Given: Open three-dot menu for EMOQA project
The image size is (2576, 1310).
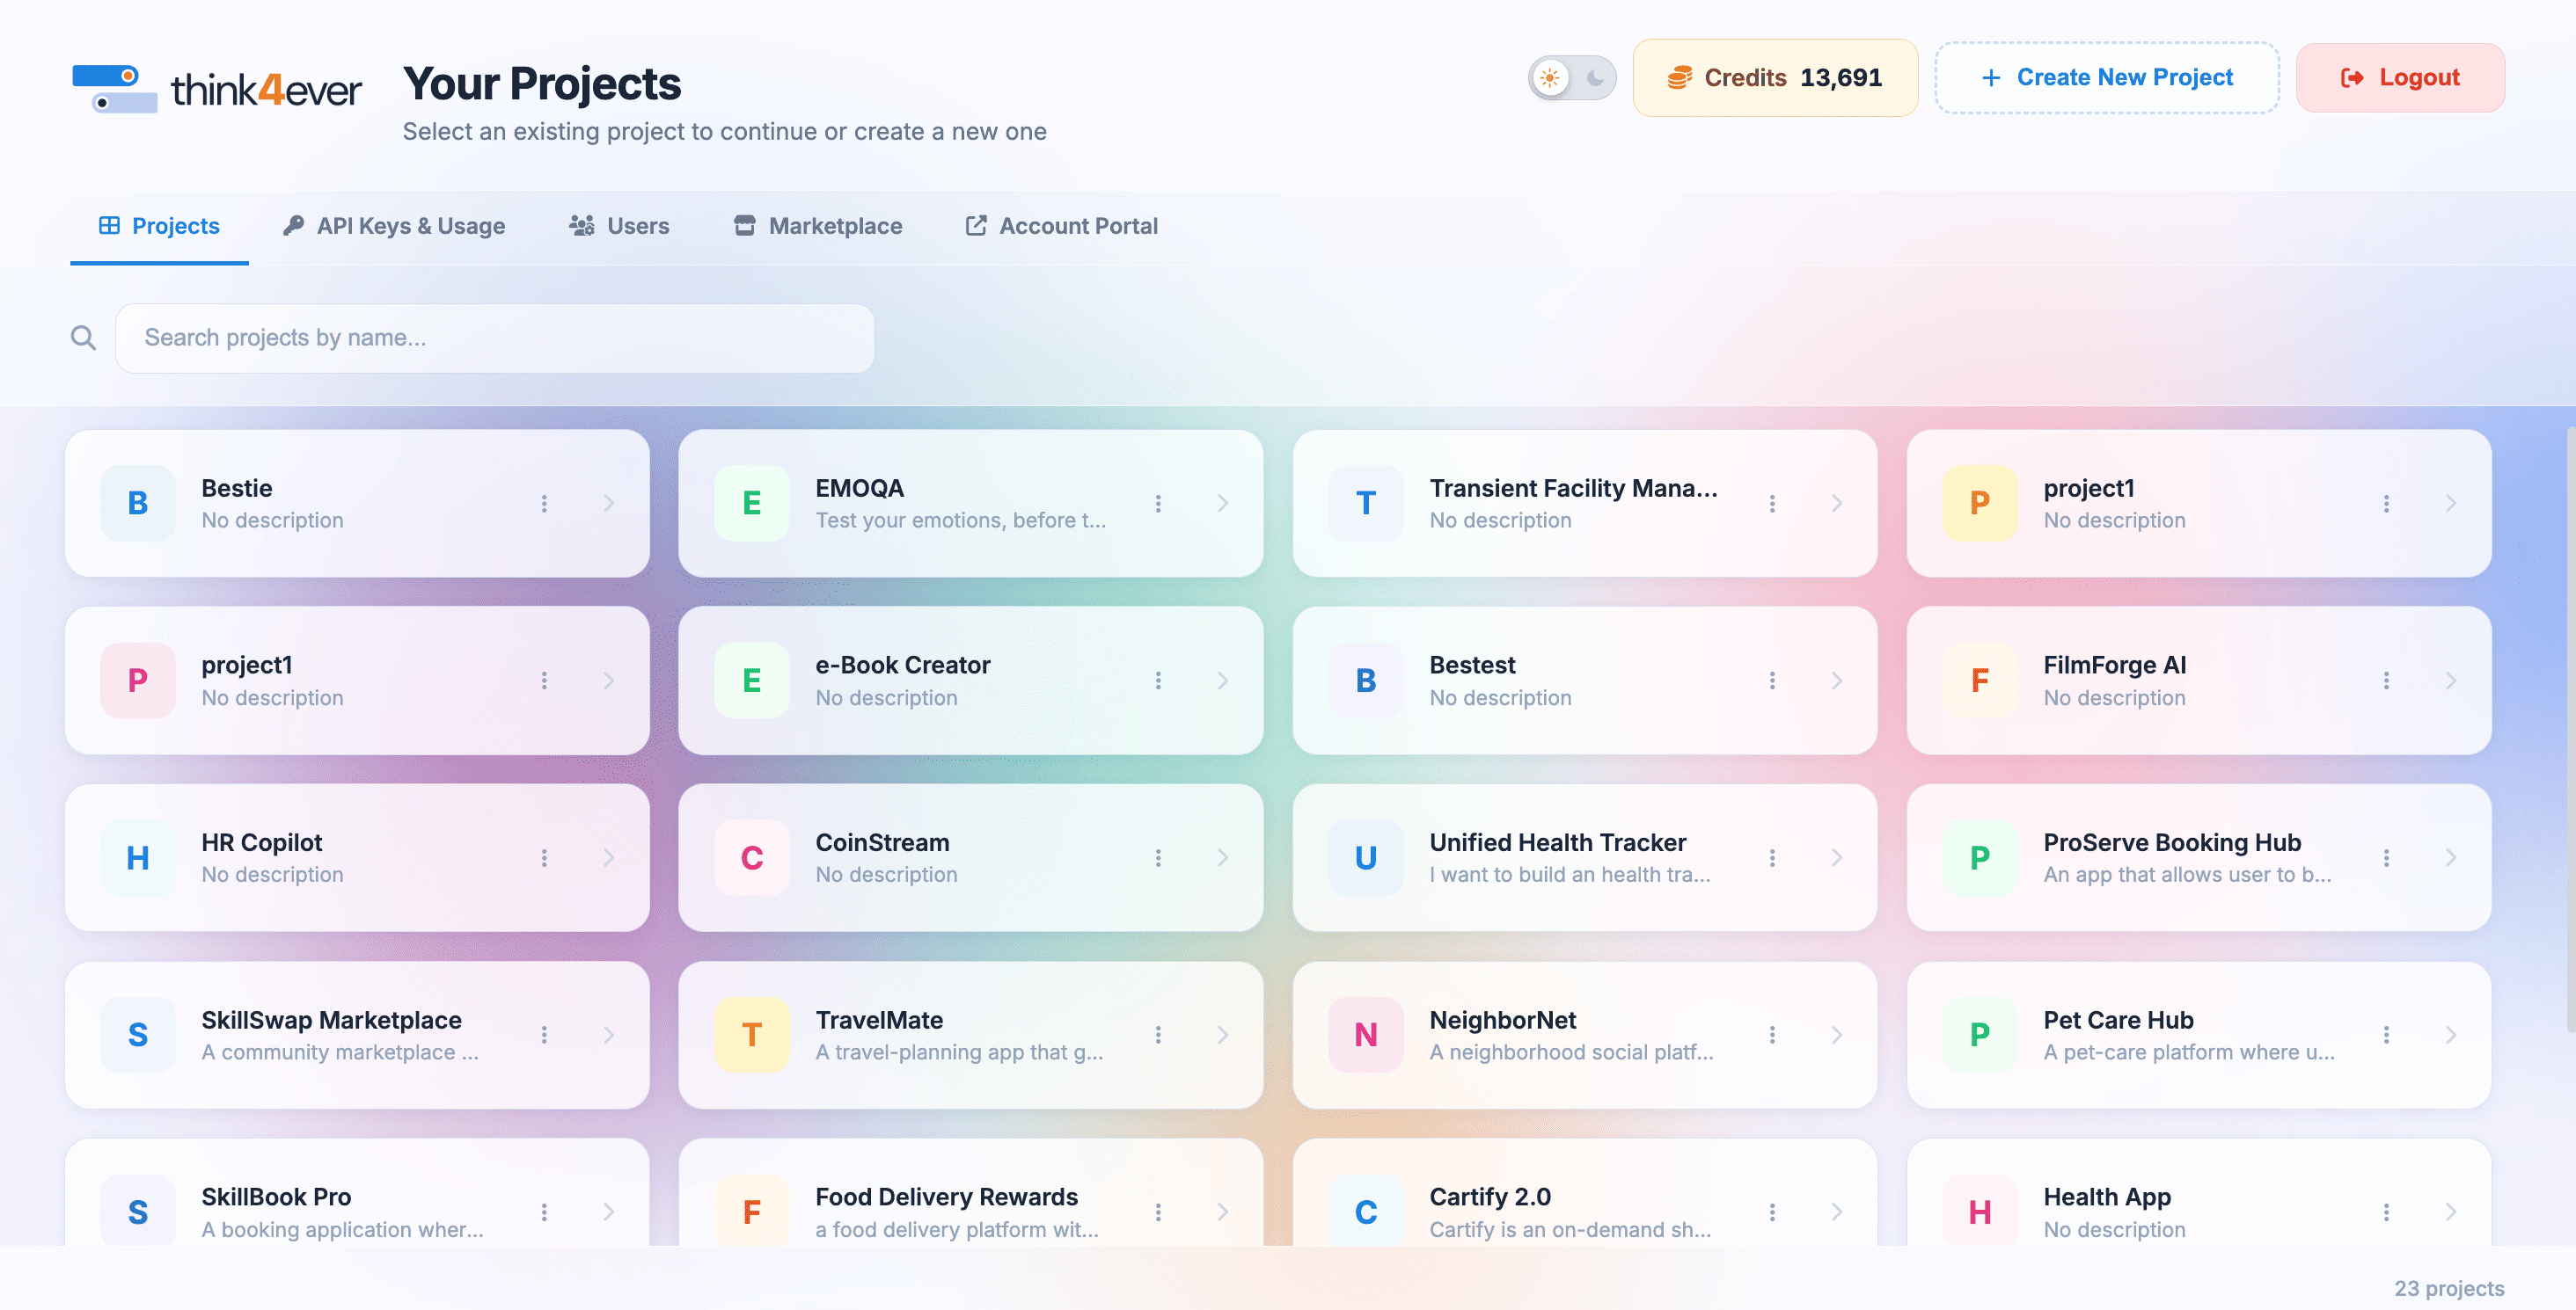Looking at the screenshot, I should [1158, 504].
